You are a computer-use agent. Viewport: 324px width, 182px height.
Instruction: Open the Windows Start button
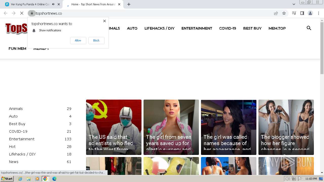7,179
